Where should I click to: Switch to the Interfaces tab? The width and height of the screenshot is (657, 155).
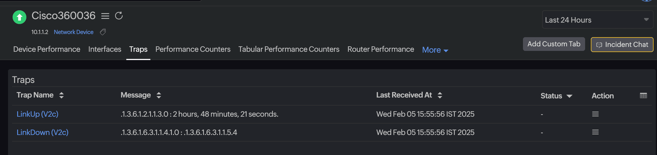pos(105,49)
